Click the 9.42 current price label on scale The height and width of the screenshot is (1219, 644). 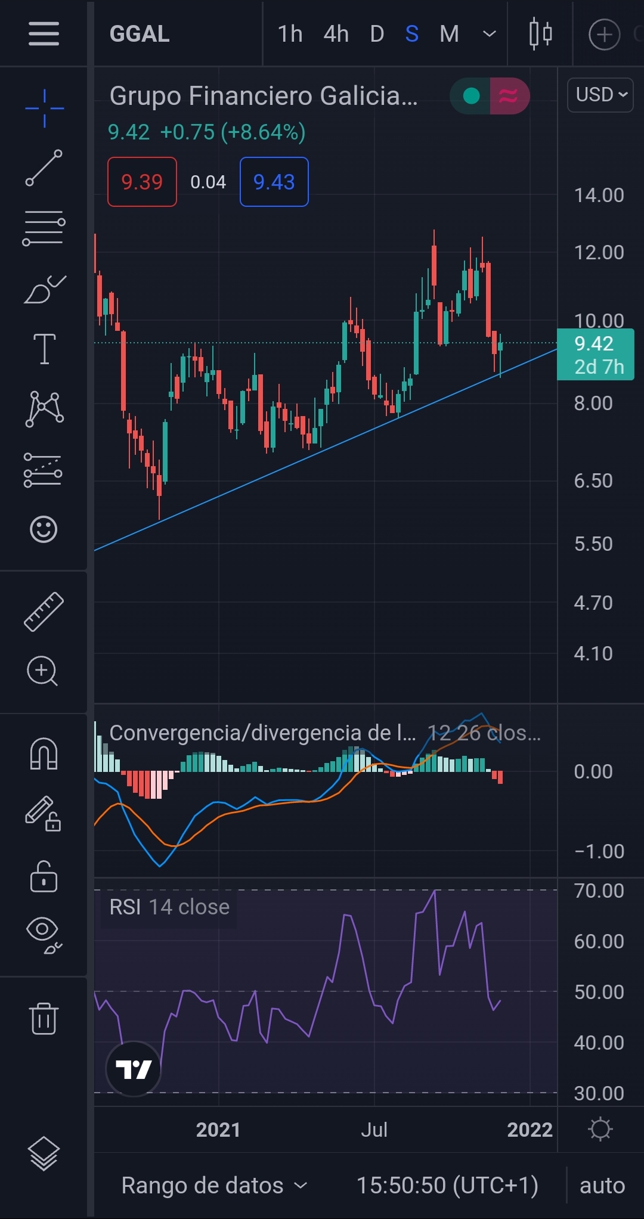[595, 355]
